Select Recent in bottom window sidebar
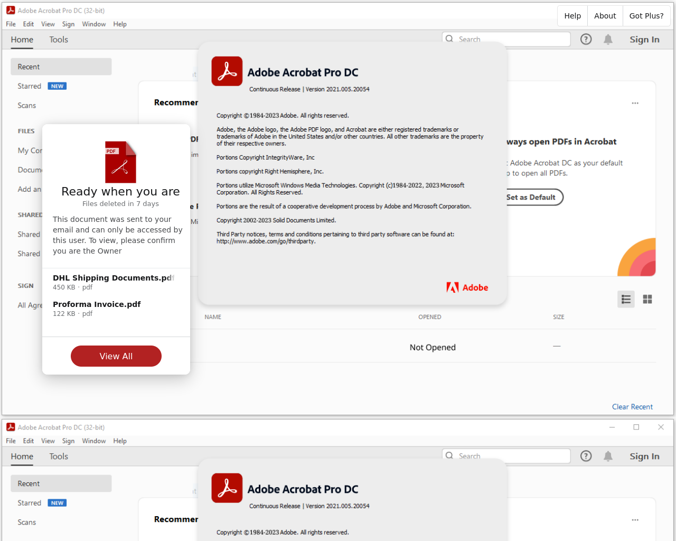The image size is (676, 541). coord(61,483)
